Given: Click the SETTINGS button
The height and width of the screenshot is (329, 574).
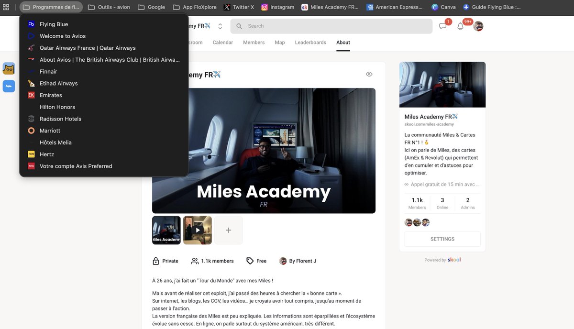Looking at the screenshot, I should tap(442, 239).
